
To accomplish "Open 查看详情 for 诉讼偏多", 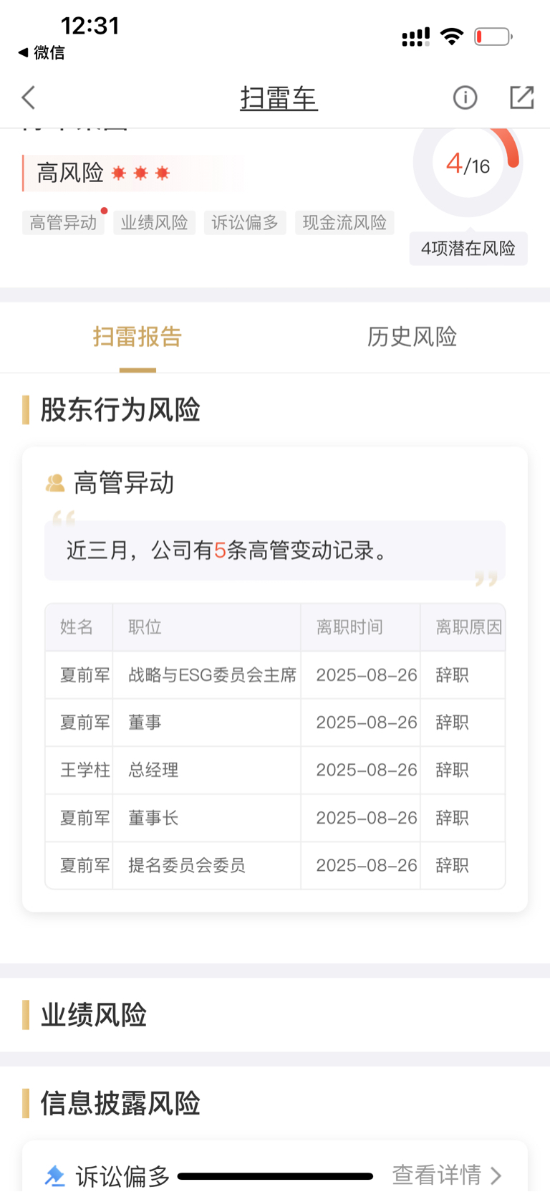I will (447, 1176).
